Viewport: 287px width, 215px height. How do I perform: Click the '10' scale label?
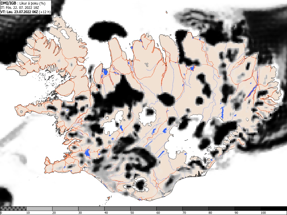click(28, 213)
